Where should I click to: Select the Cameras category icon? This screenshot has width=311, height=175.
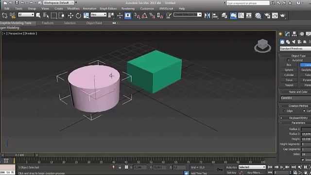pyautogui.click(x=299, y=42)
